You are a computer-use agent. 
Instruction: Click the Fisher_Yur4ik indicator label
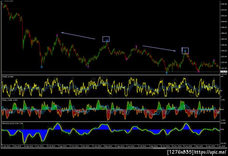10,100
